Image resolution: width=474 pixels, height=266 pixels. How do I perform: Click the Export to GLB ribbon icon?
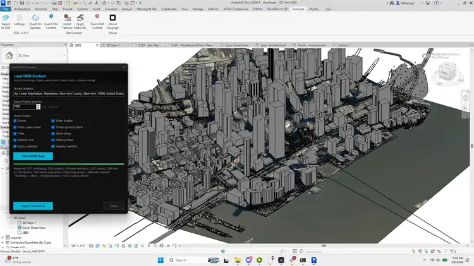[6, 21]
